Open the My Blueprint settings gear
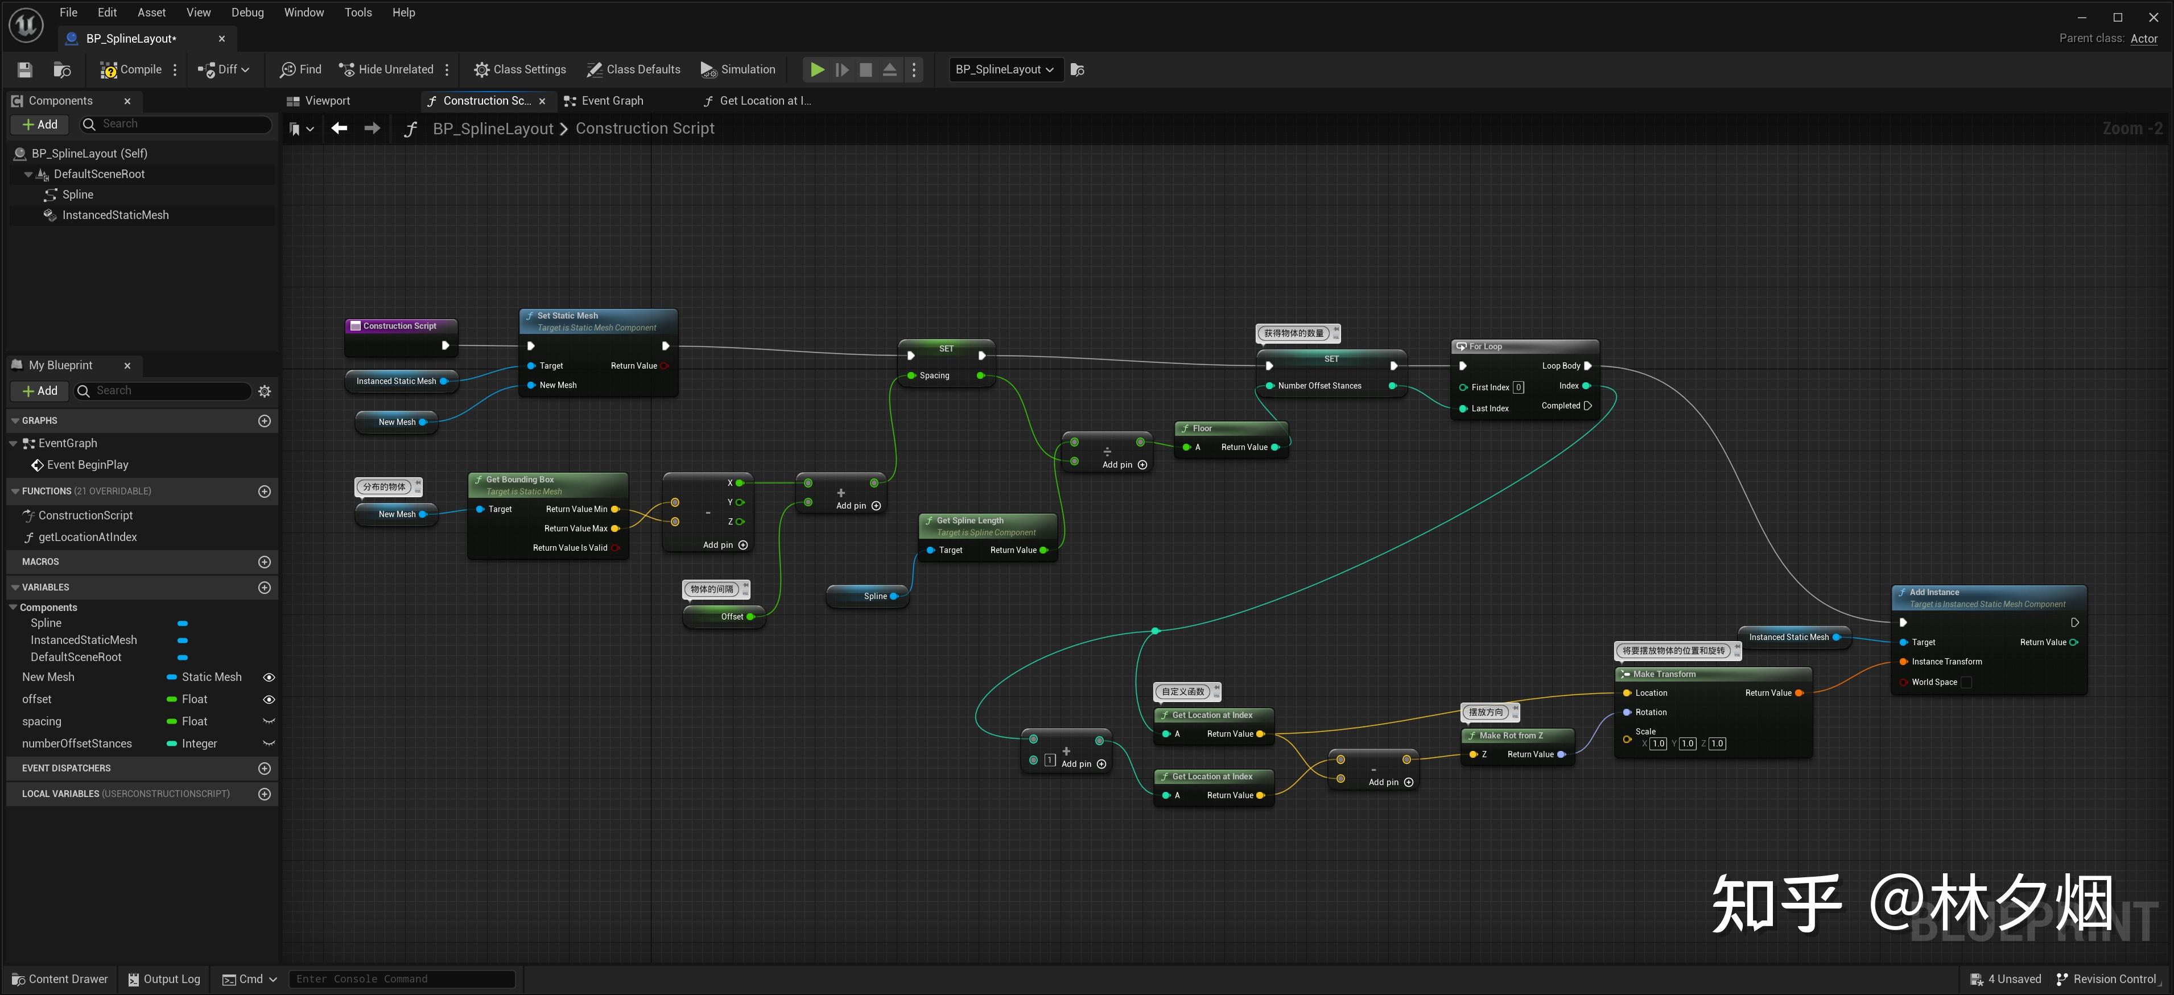 [264, 391]
